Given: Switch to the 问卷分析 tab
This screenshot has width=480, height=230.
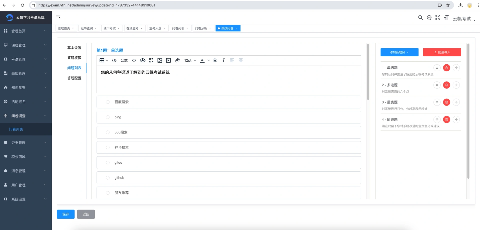Looking at the screenshot, I should coord(203,28).
